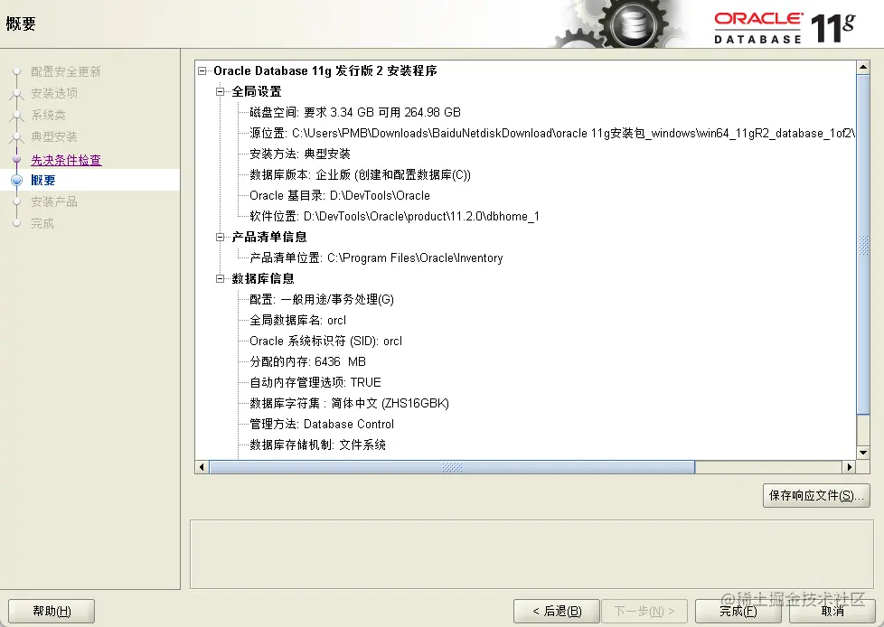Collapse the Oracle Database 11g root node
The width and height of the screenshot is (884, 627).
[202, 71]
